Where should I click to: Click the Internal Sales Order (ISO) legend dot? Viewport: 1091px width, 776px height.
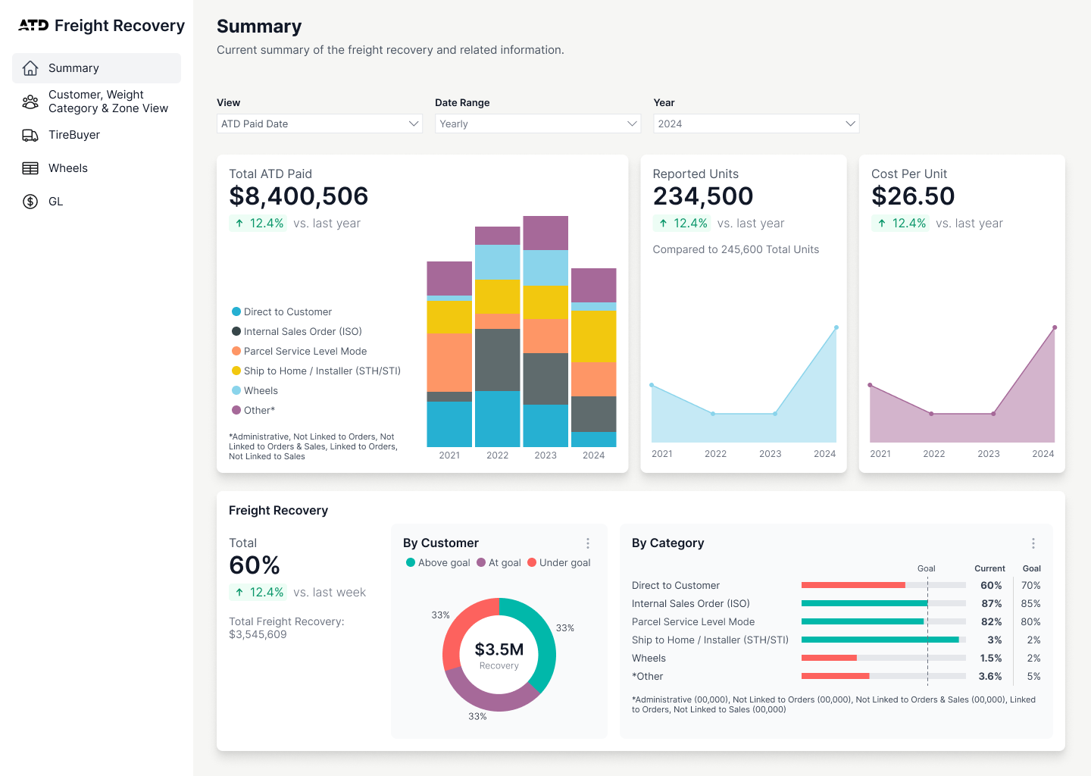tap(236, 331)
